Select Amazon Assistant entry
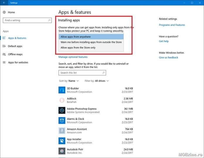 pos(96,131)
